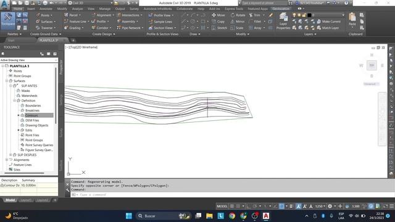The width and height of the screenshot is (395, 222).
Task: Select the Scale tool
Action: click(237, 28)
